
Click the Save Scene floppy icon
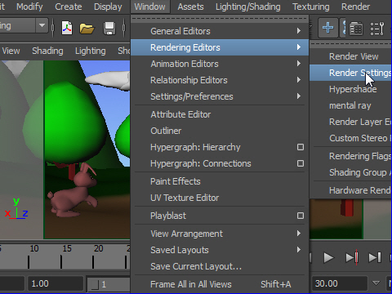(x=109, y=29)
